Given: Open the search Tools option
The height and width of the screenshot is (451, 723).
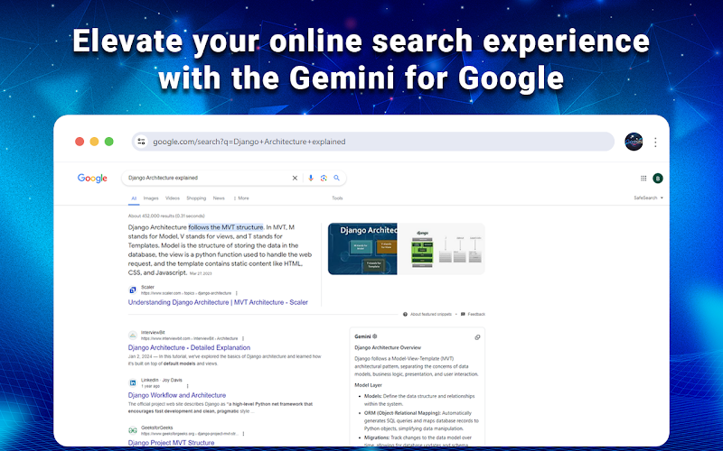Looking at the screenshot, I should 337,198.
